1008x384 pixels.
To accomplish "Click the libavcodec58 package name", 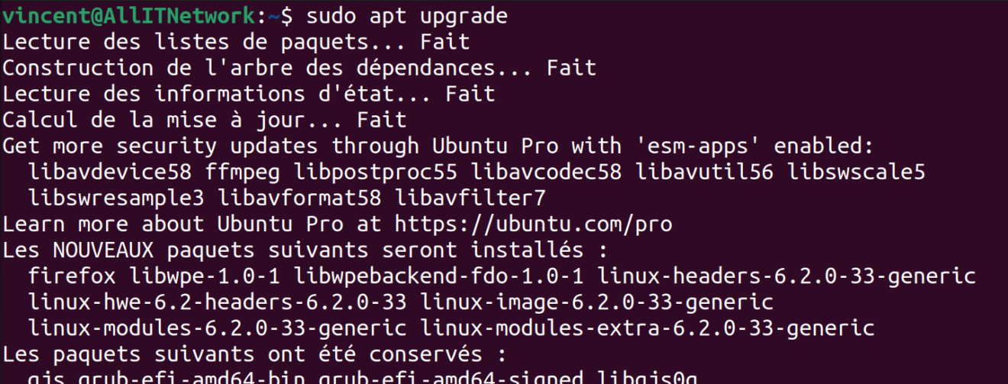I will coord(546,172).
